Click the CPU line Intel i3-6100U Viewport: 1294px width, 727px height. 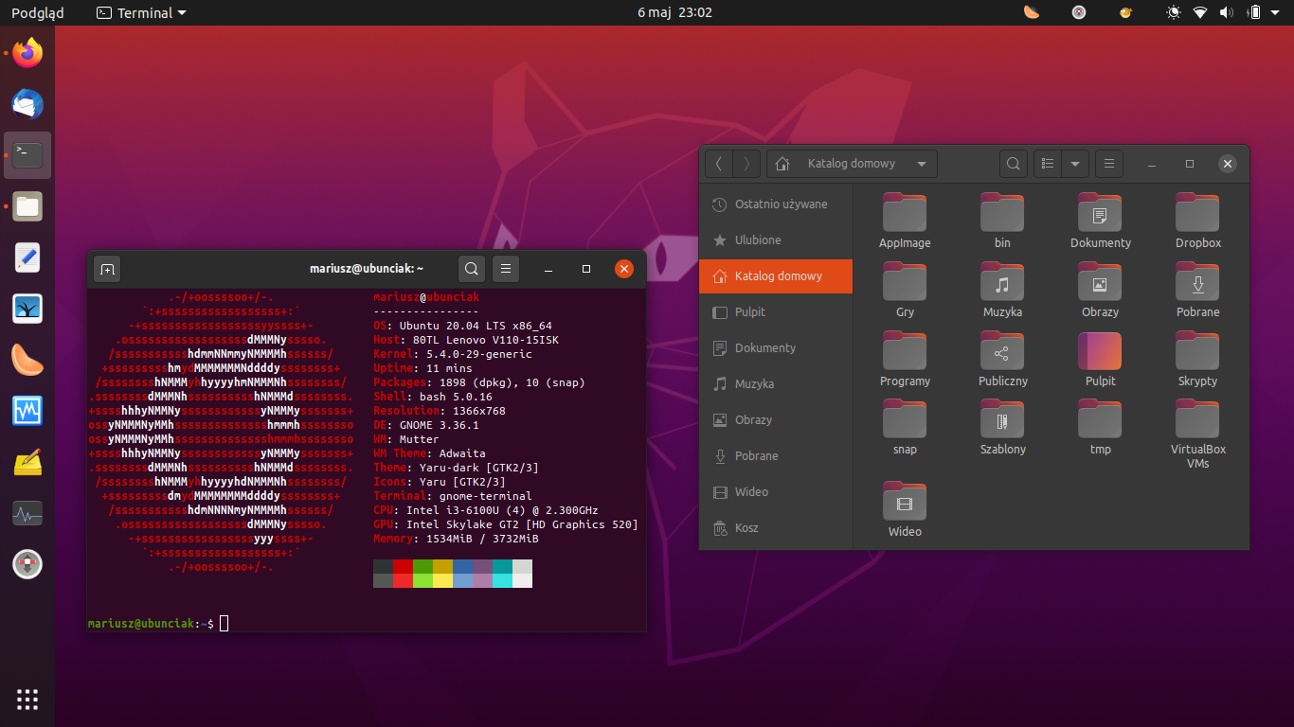[x=486, y=510]
